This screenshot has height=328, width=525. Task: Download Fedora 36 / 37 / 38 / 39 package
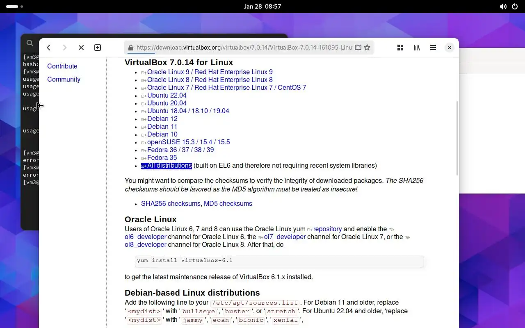(180, 150)
